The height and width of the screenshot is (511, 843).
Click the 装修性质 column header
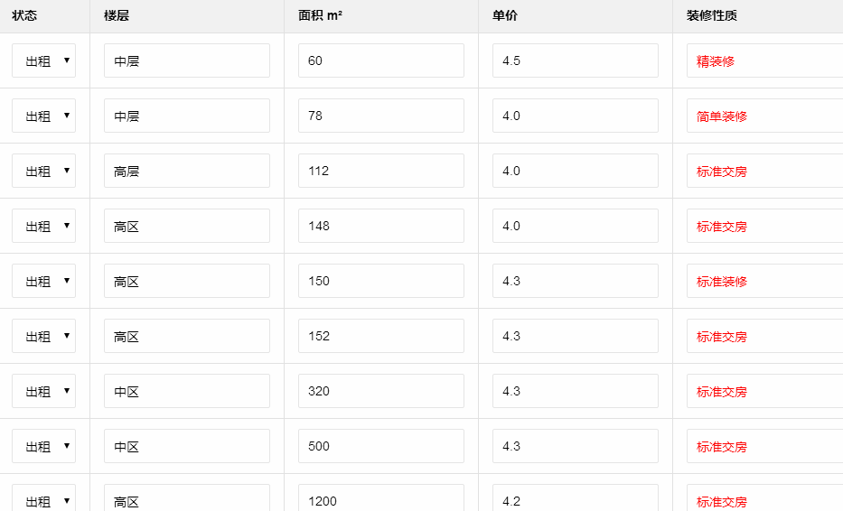(x=712, y=16)
